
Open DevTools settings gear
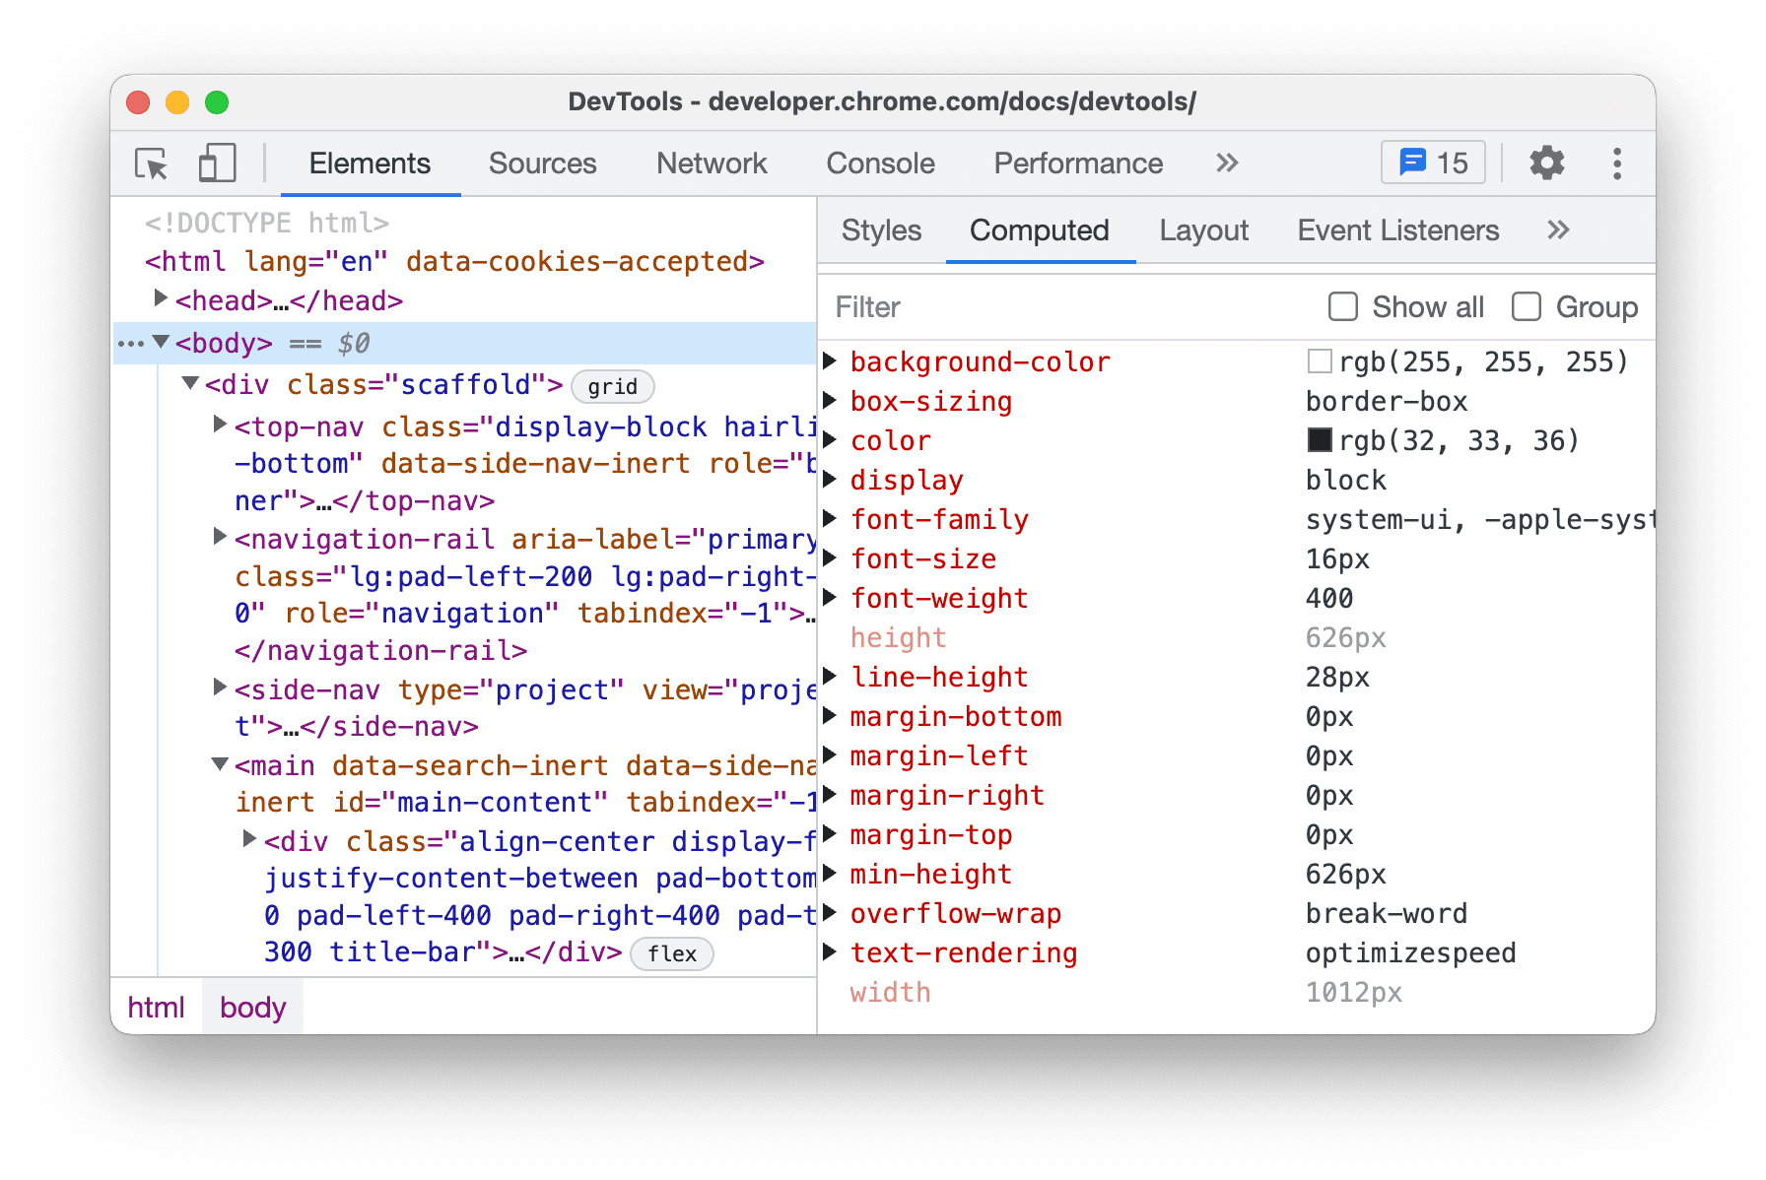coord(1546,164)
